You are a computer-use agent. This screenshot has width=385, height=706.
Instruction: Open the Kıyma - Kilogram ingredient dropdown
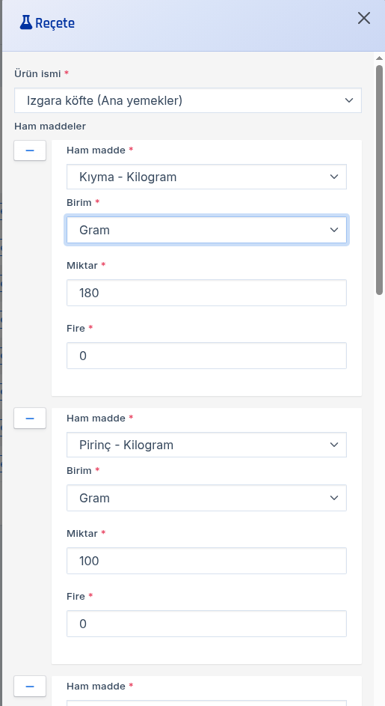pyautogui.click(x=206, y=177)
